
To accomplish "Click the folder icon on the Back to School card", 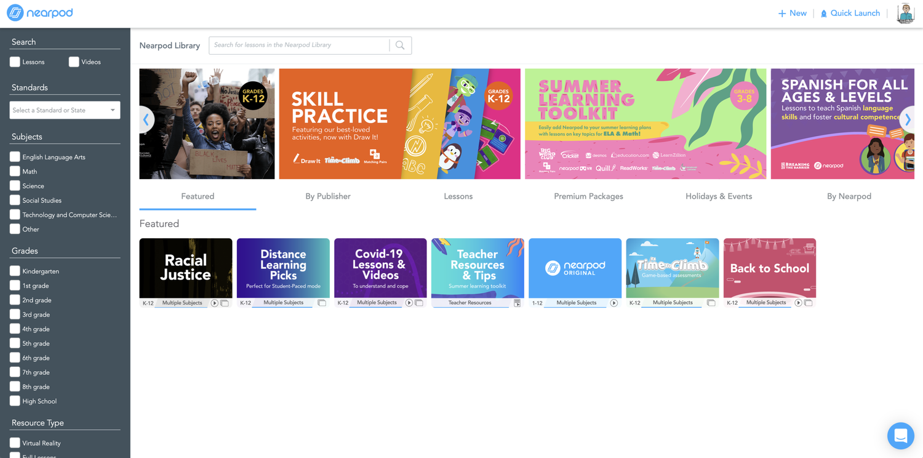I will tap(808, 302).
